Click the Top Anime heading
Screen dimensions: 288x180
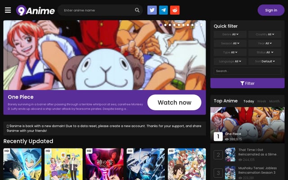coord(225,101)
